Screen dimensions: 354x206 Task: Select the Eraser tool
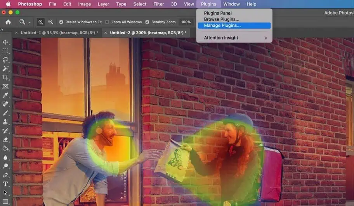[5, 139]
